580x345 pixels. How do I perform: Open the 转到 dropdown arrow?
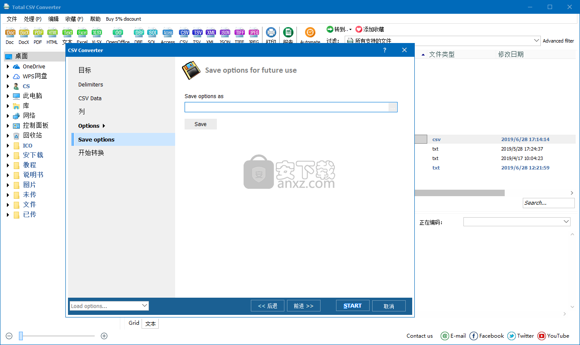pyautogui.click(x=350, y=30)
